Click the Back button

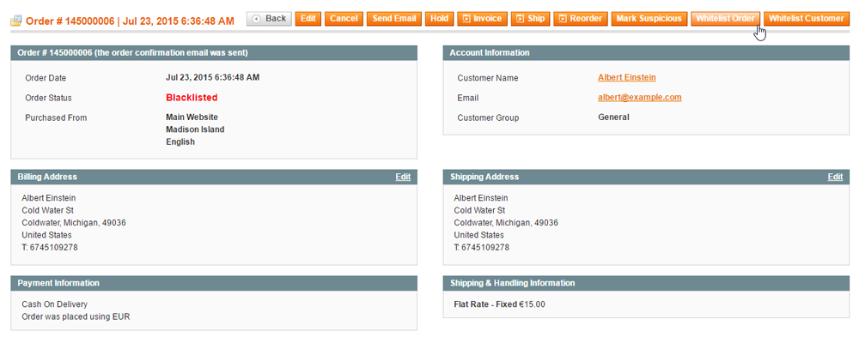(269, 19)
